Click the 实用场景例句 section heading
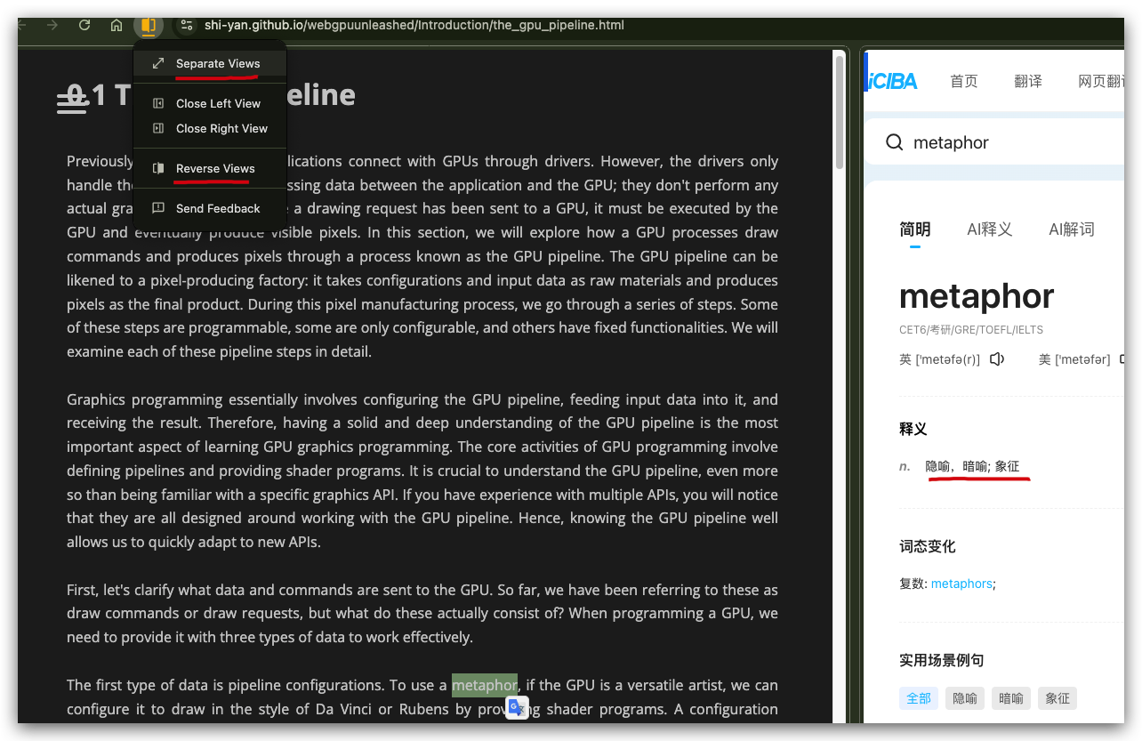 [x=942, y=660]
